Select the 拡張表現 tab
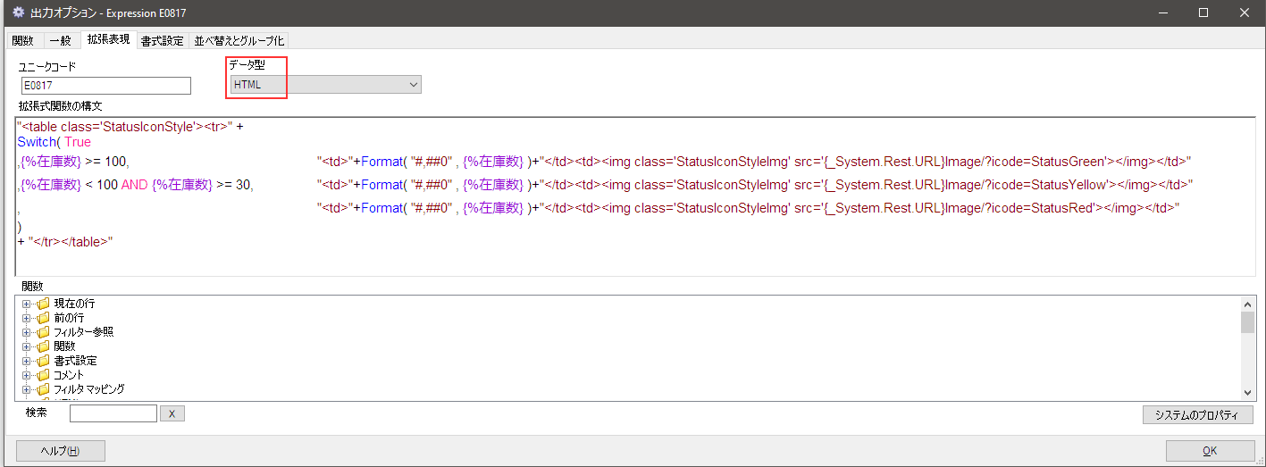Screen dimensions: 1266x467 point(108,39)
